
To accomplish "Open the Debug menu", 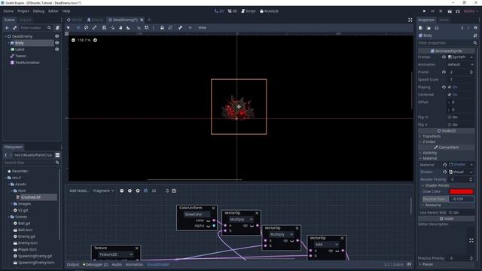I will click(x=38, y=11).
